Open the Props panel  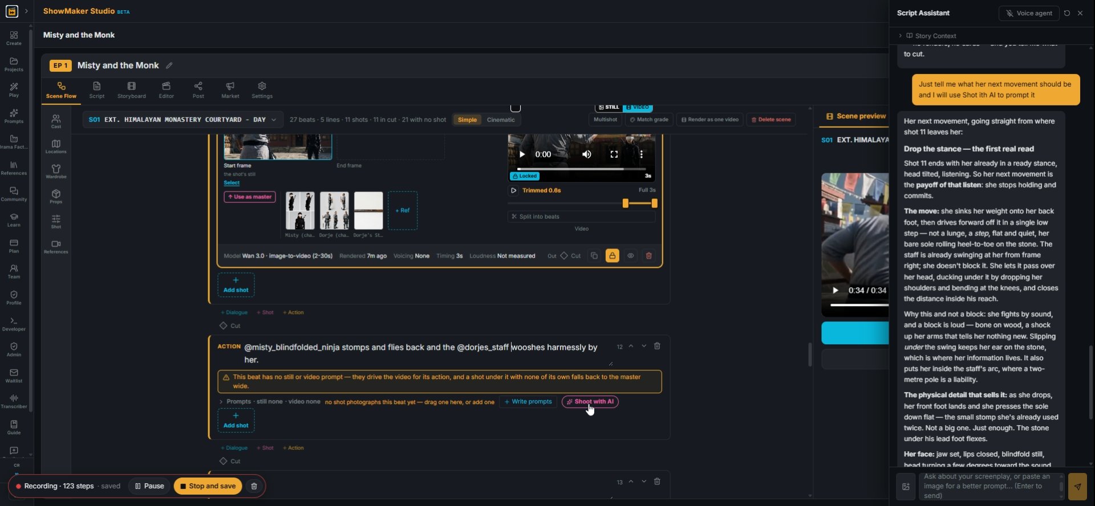coord(56,197)
